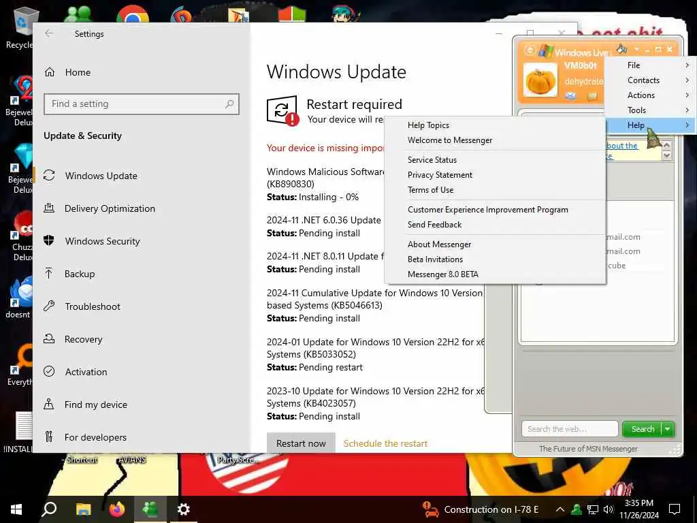Click the Chrome desktop shortcut icon

[133, 14]
